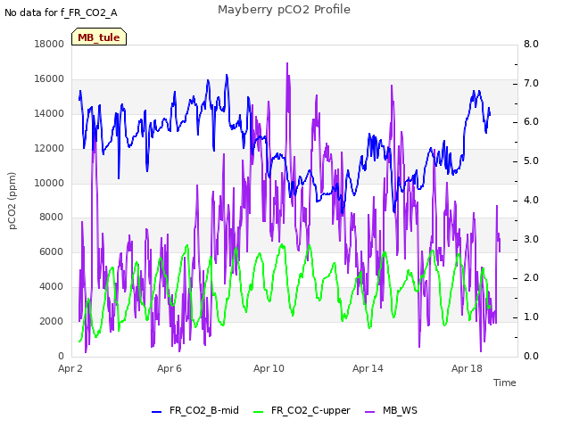Click the blue FR_CO2_B-mid legend swatch
This screenshot has width=571, height=428.
(x=157, y=412)
